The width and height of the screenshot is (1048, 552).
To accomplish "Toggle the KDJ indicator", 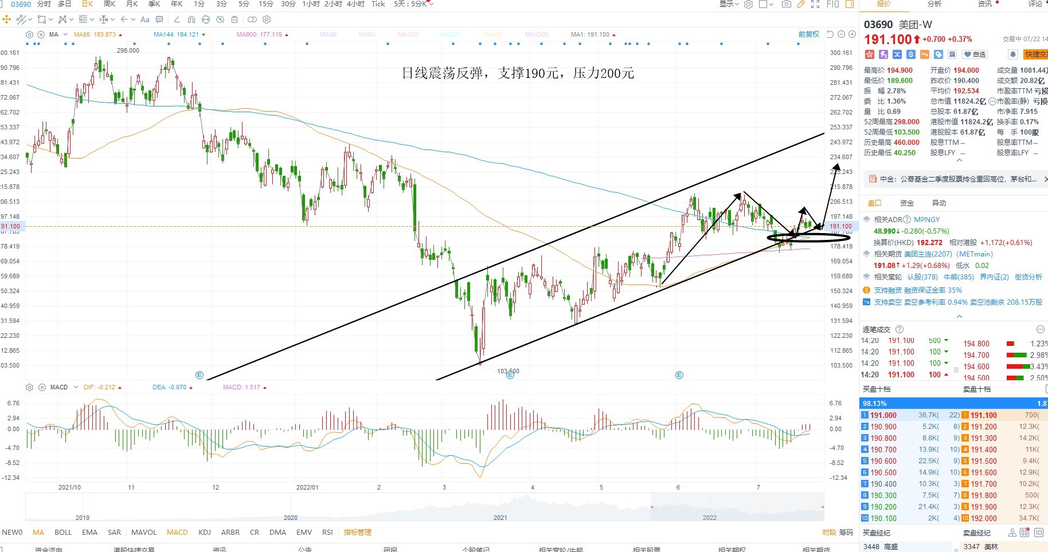I will 205,533.
